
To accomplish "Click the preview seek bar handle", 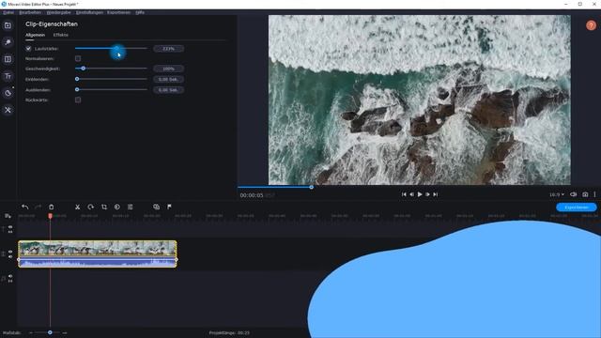I will tap(311, 187).
